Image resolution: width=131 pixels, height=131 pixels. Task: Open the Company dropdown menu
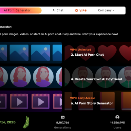click(x=106, y=10)
